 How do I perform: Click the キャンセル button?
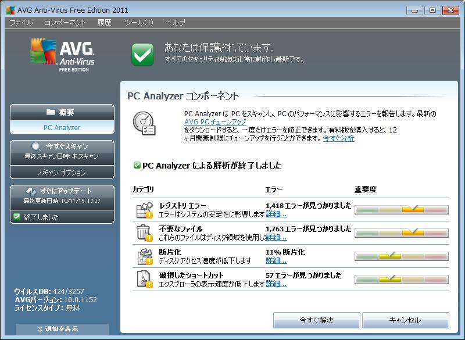[x=405, y=320]
